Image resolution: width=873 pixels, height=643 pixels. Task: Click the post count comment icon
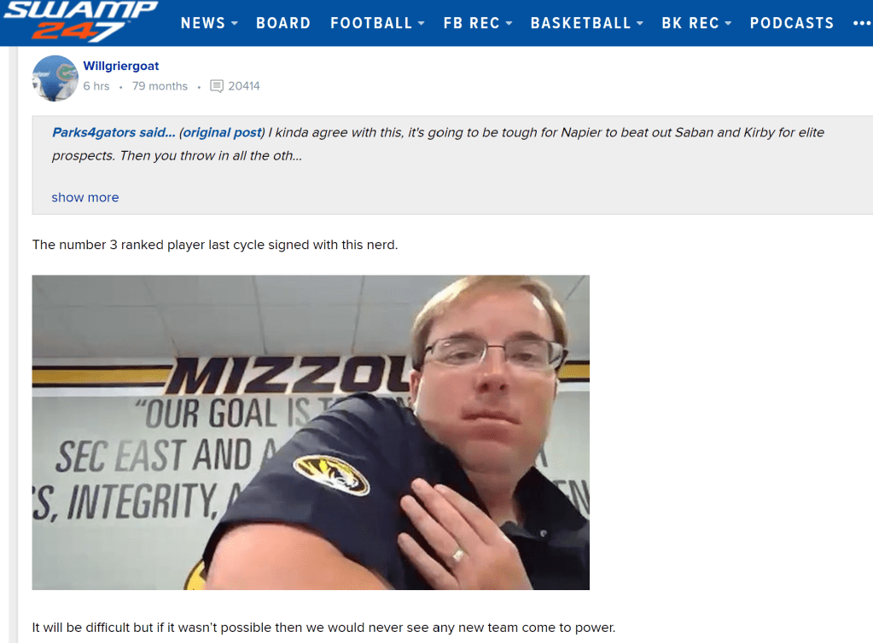click(217, 86)
